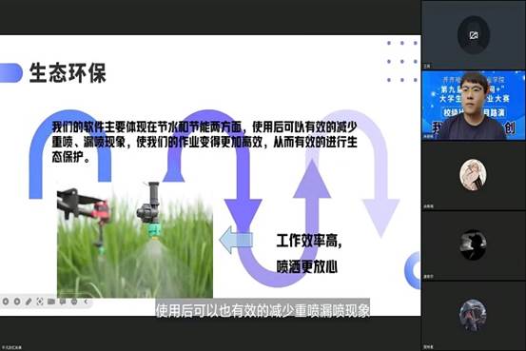Select the pen annotation tool
Viewport: 526px width, 351px height.
tap(29, 302)
